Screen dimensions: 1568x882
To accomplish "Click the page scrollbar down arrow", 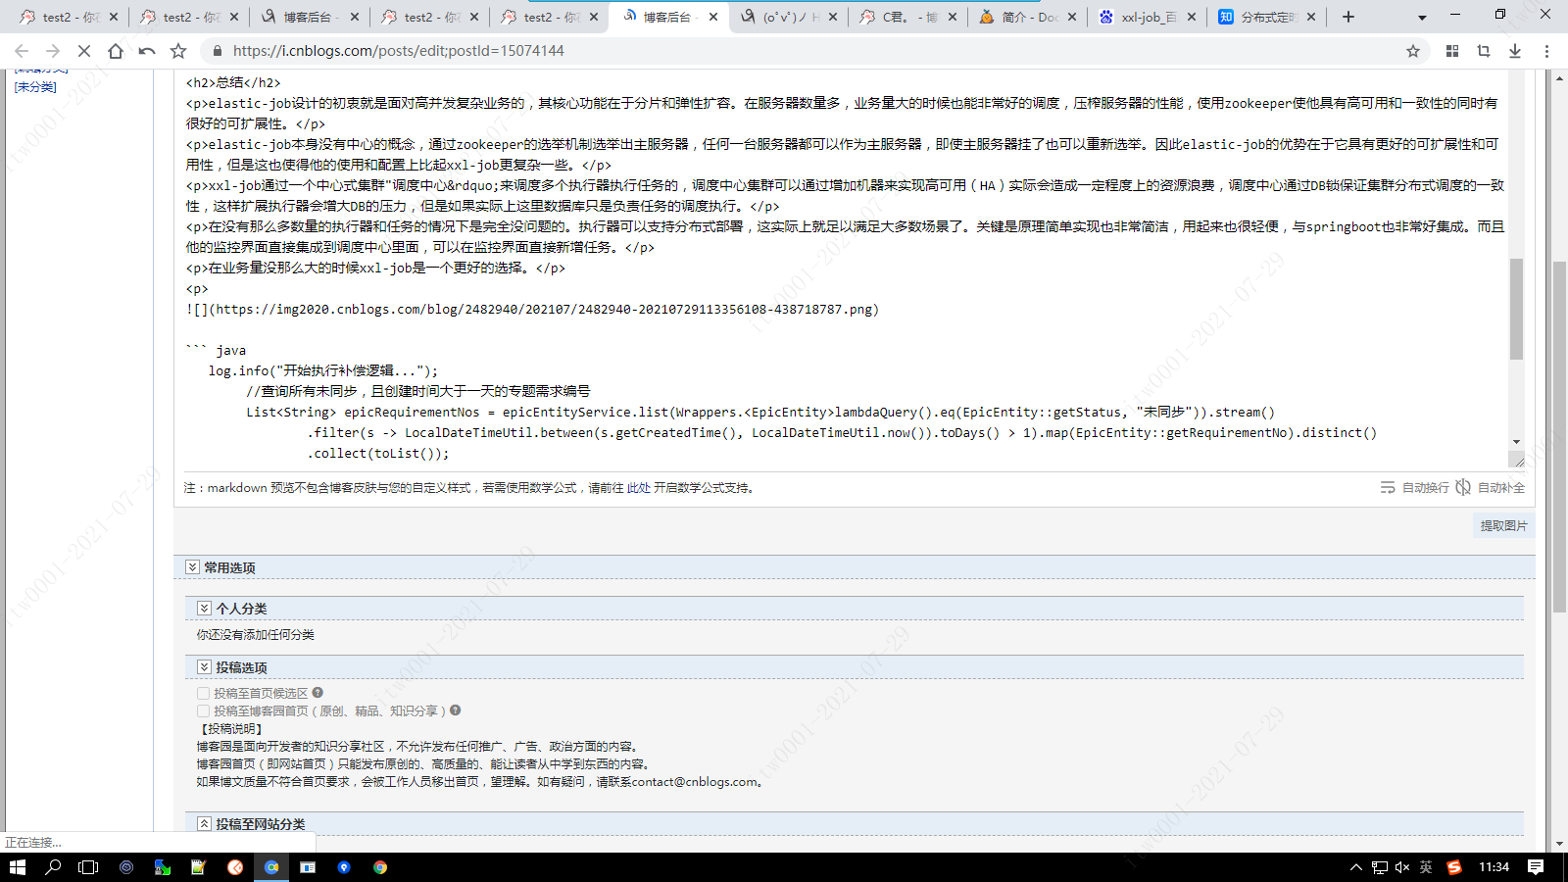I will (x=1559, y=843).
